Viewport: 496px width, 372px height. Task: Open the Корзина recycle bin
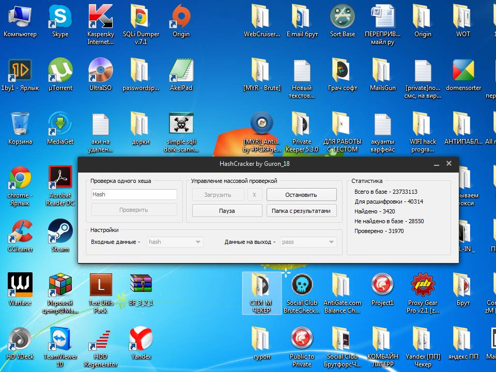20,125
